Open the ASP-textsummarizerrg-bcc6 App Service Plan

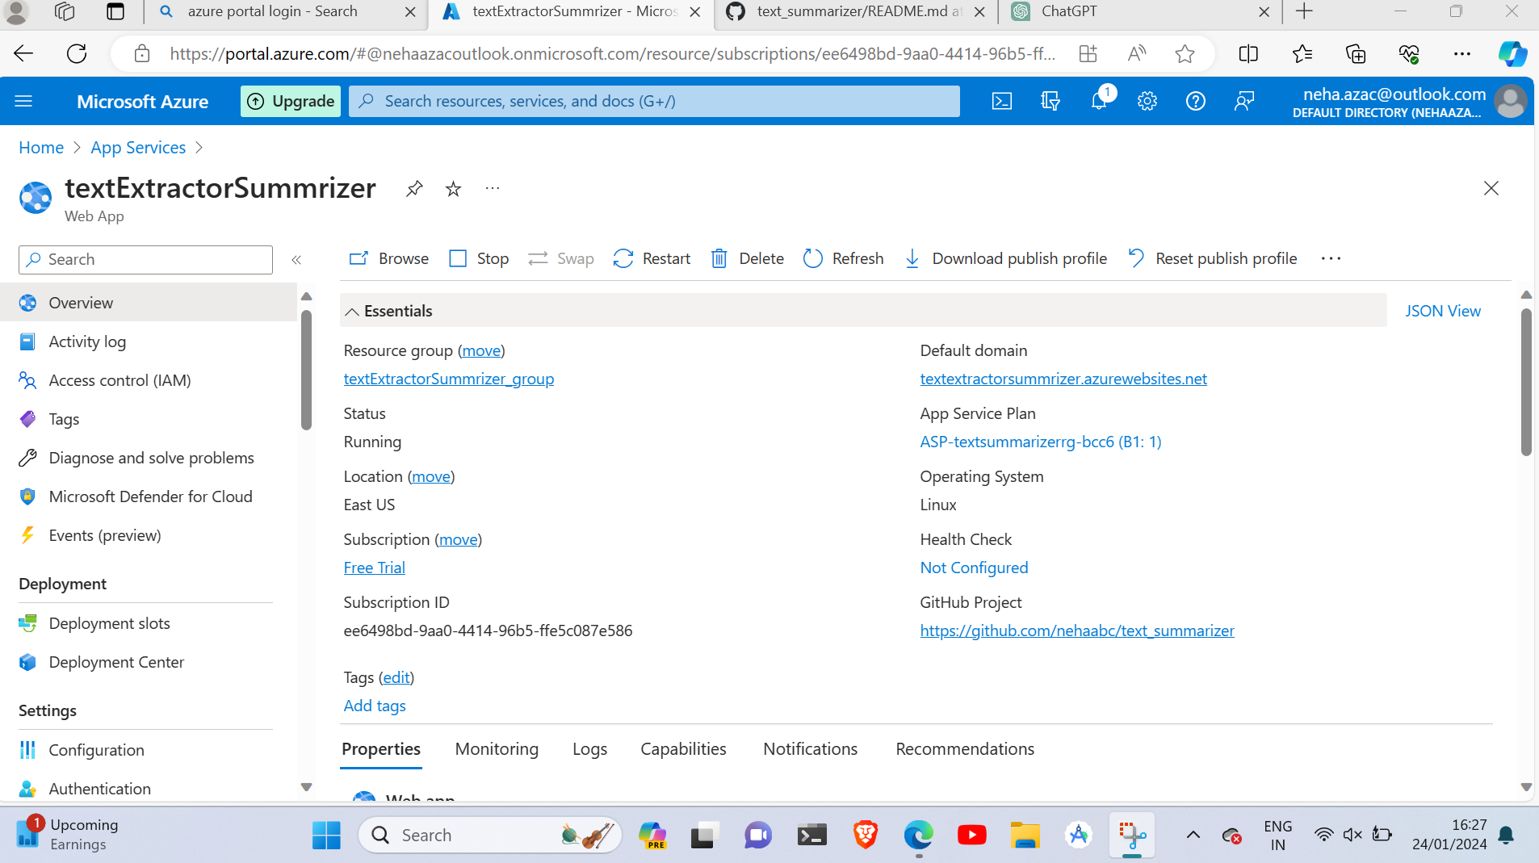tap(1041, 442)
